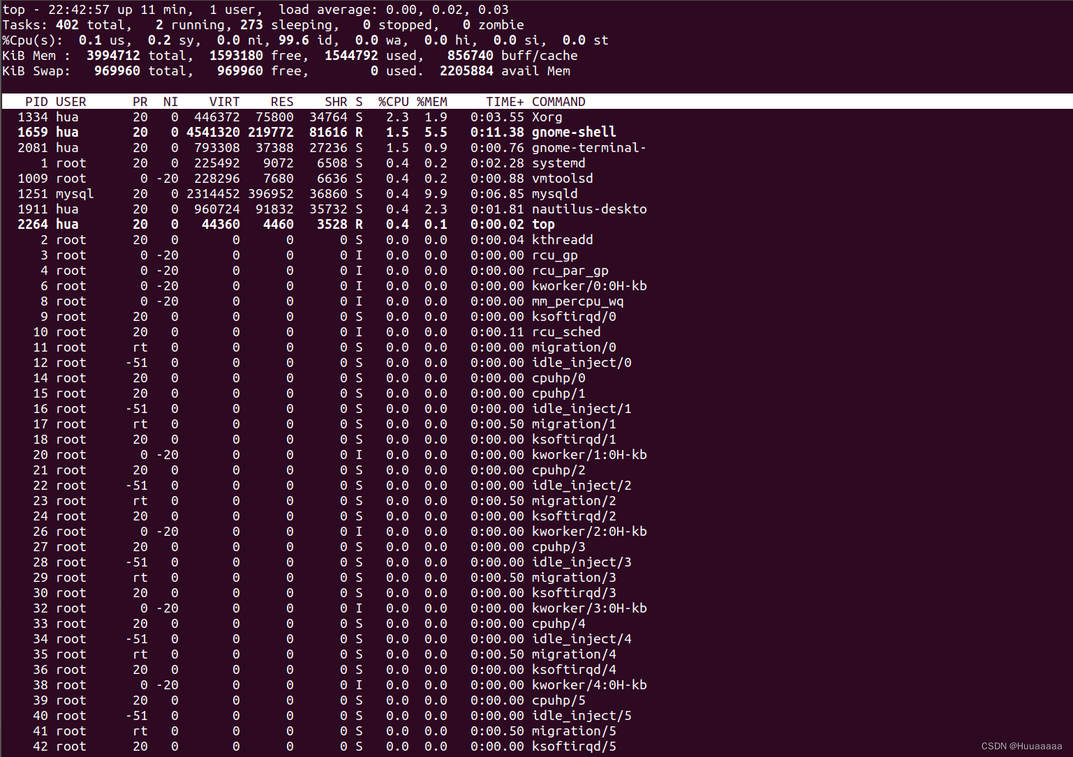This screenshot has height=757, width=1073.
Task: Click the KiB Mem statistics line
Action: tap(293, 55)
